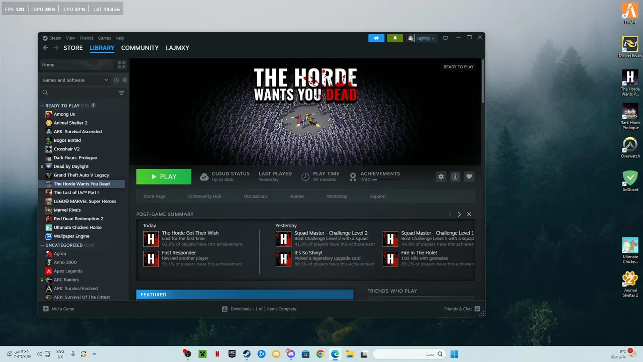The height and width of the screenshot is (362, 643).
Task: Click the Steam window vertical scrollbar
Action: point(483,81)
